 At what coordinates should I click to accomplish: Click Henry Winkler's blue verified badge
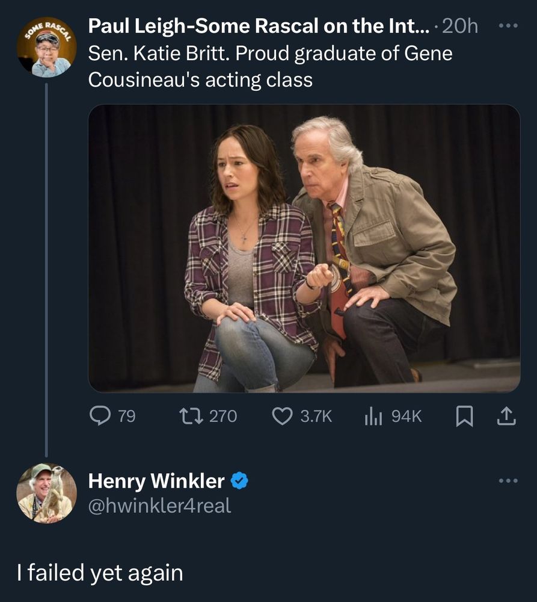point(240,480)
